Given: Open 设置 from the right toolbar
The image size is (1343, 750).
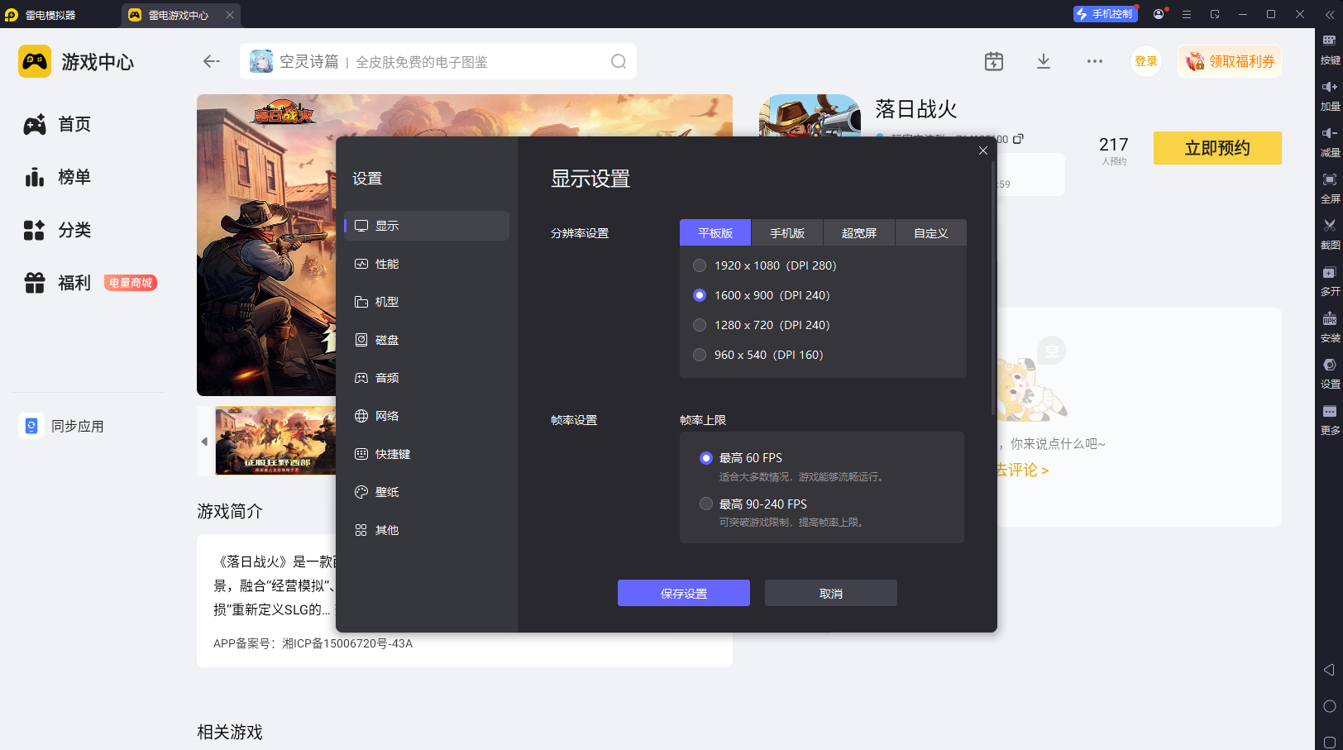Looking at the screenshot, I should 1330,373.
